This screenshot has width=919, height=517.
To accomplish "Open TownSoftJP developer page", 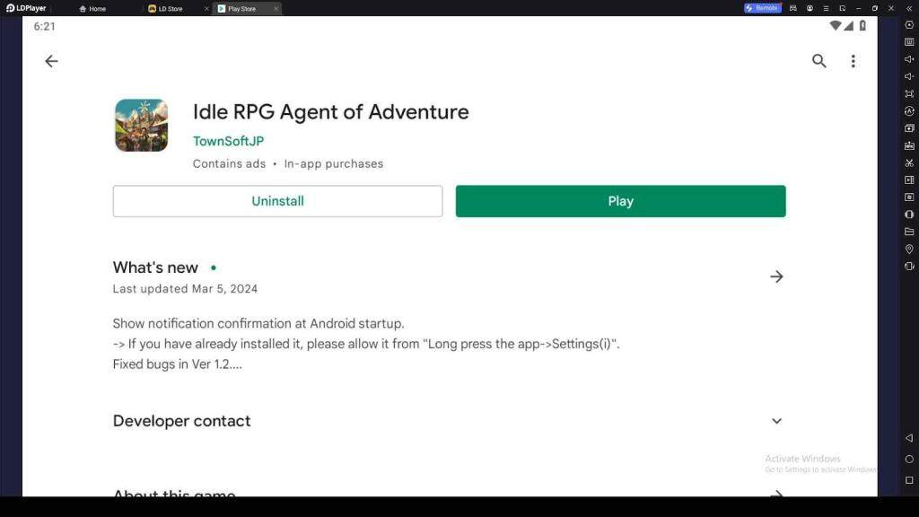I will [x=229, y=141].
